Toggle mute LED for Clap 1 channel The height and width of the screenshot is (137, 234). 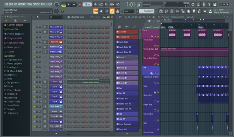(34, 87)
